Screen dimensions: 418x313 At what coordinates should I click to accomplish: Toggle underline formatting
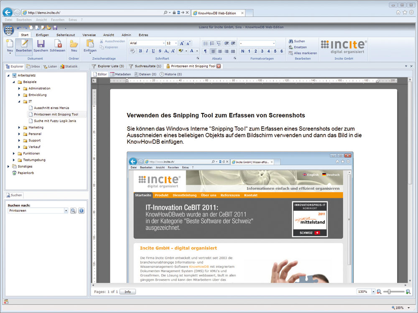coord(153,51)
